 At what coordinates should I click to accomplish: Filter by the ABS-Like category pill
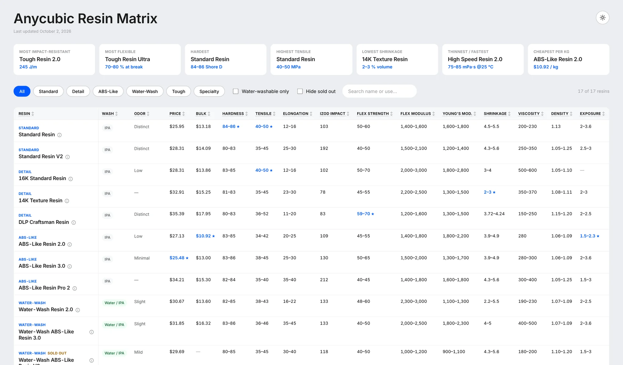108,91
